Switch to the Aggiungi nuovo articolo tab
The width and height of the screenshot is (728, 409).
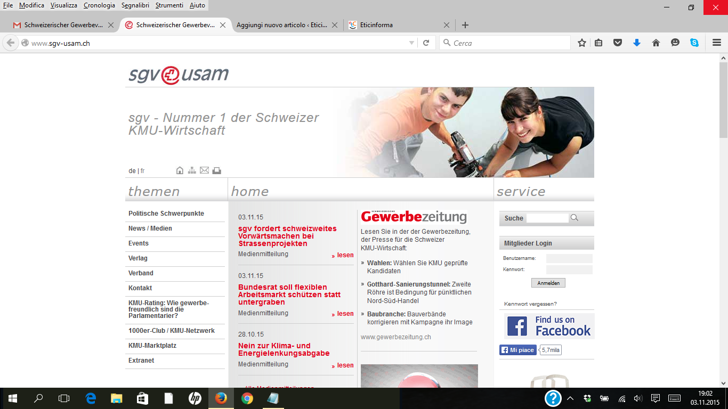[x=288, y=25]
